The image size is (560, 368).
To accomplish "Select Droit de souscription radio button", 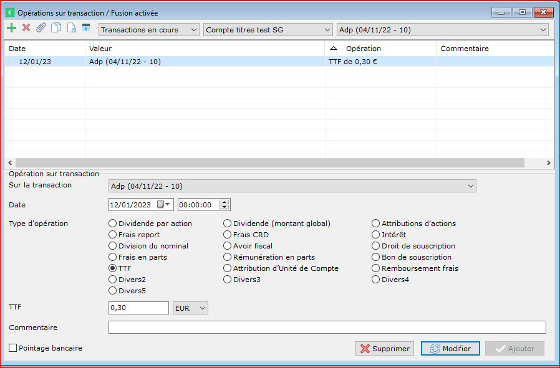I will [375, 246].
